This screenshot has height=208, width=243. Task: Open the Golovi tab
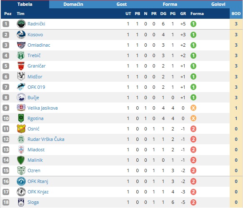pos(218,4)
